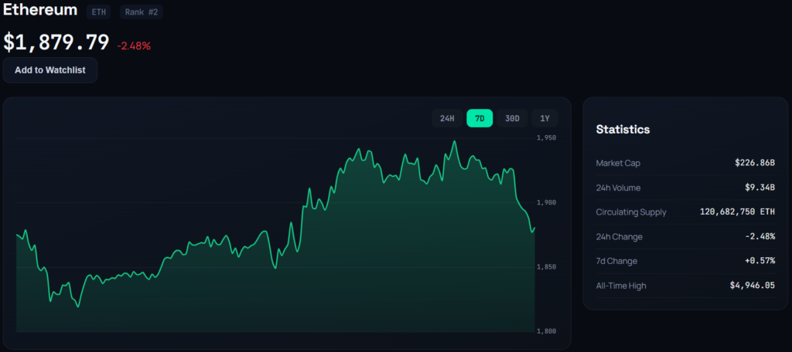The width and height of the screenshot is (792, 352).
Task: Click the 24h Volume label
Action: click(x=618, y=188)
